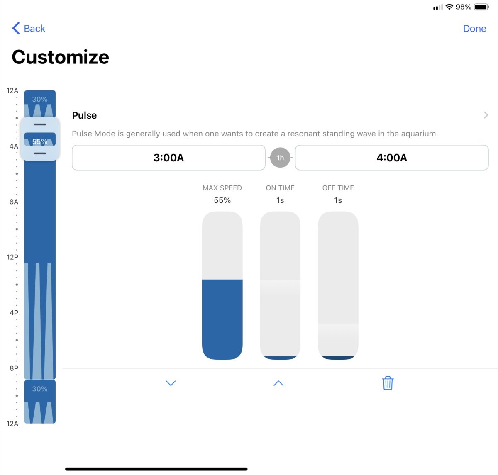Screen dimensions: 498x475
Task: Select the bottom 30% timeline segment
Action: coord(40,402)
